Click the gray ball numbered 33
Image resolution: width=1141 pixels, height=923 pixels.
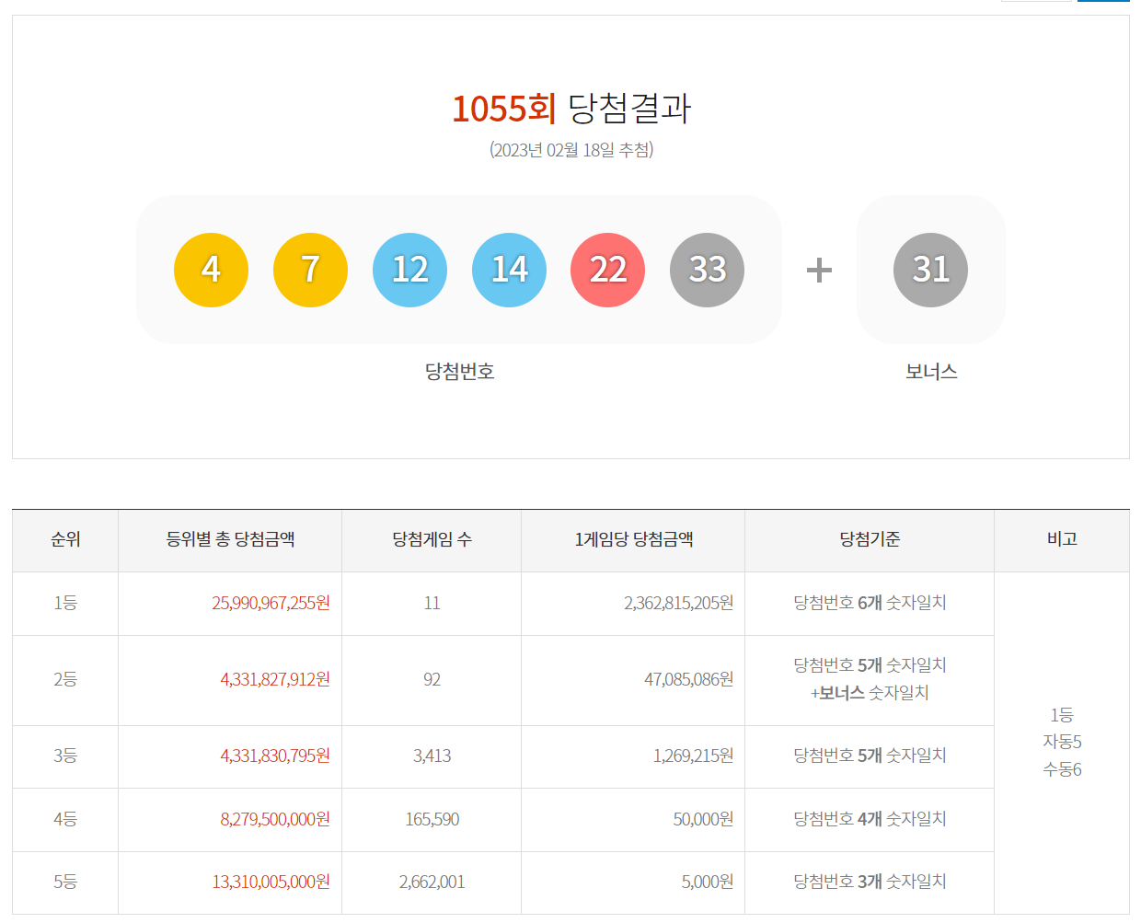coord(707,269)
